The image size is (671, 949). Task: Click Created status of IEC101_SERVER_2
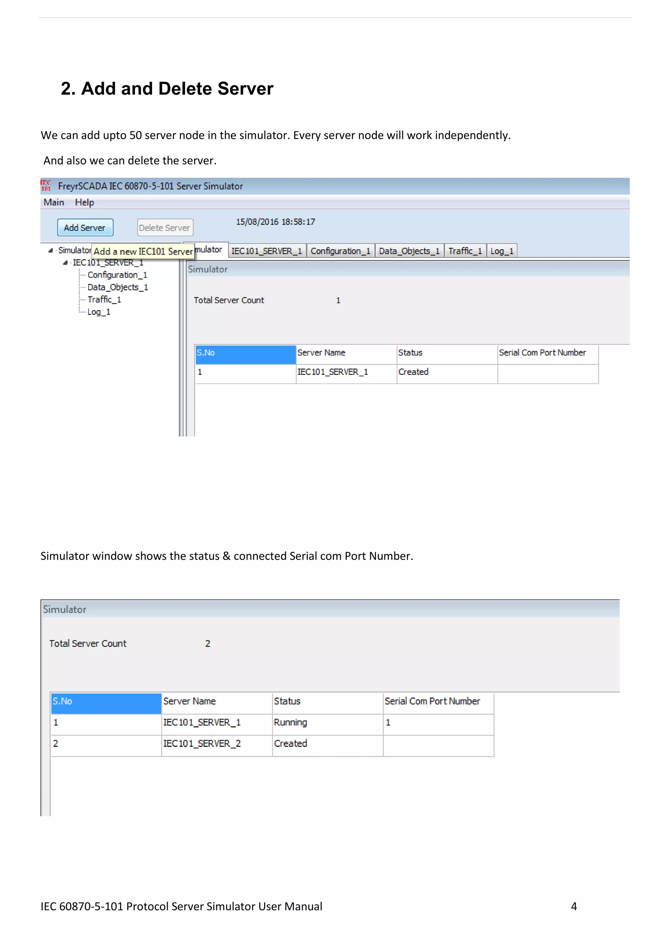click(328, 746)
